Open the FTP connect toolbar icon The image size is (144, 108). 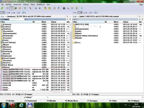point(54,8)
